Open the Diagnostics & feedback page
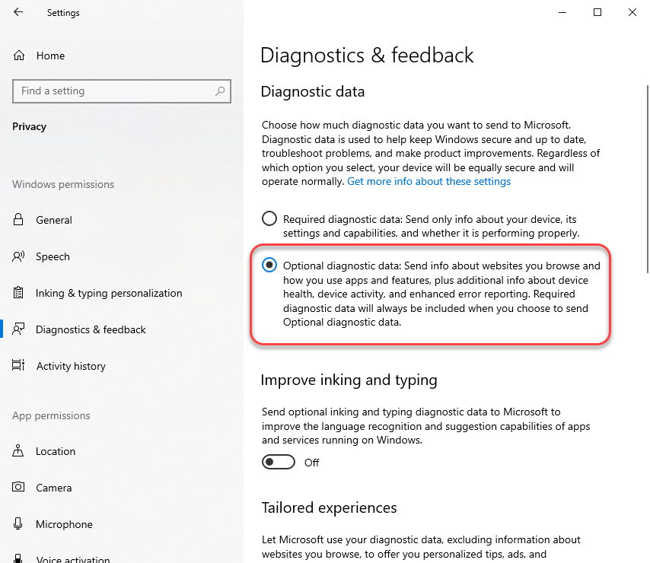This screenshot has height=563, width=650. [x=91, y=329]
